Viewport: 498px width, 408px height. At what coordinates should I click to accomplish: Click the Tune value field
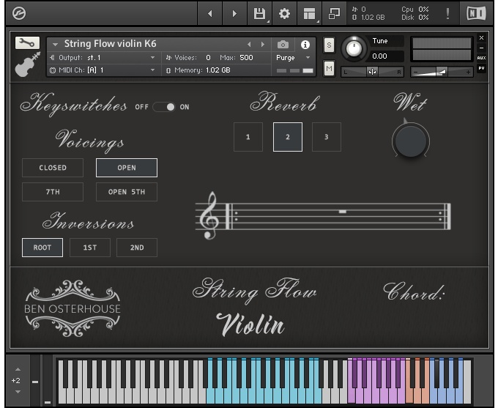(387, 56)
